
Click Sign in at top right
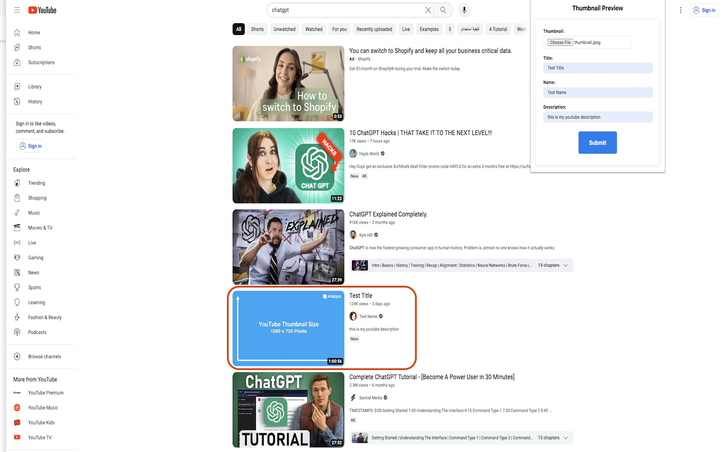704,10
